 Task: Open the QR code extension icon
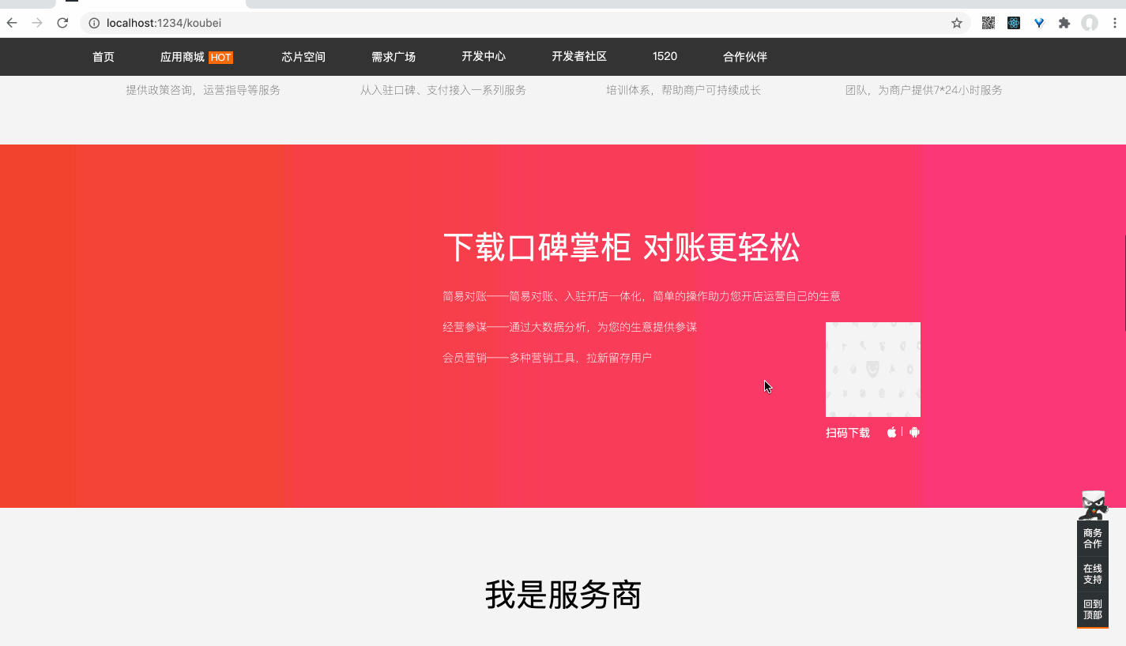[989, 23]
